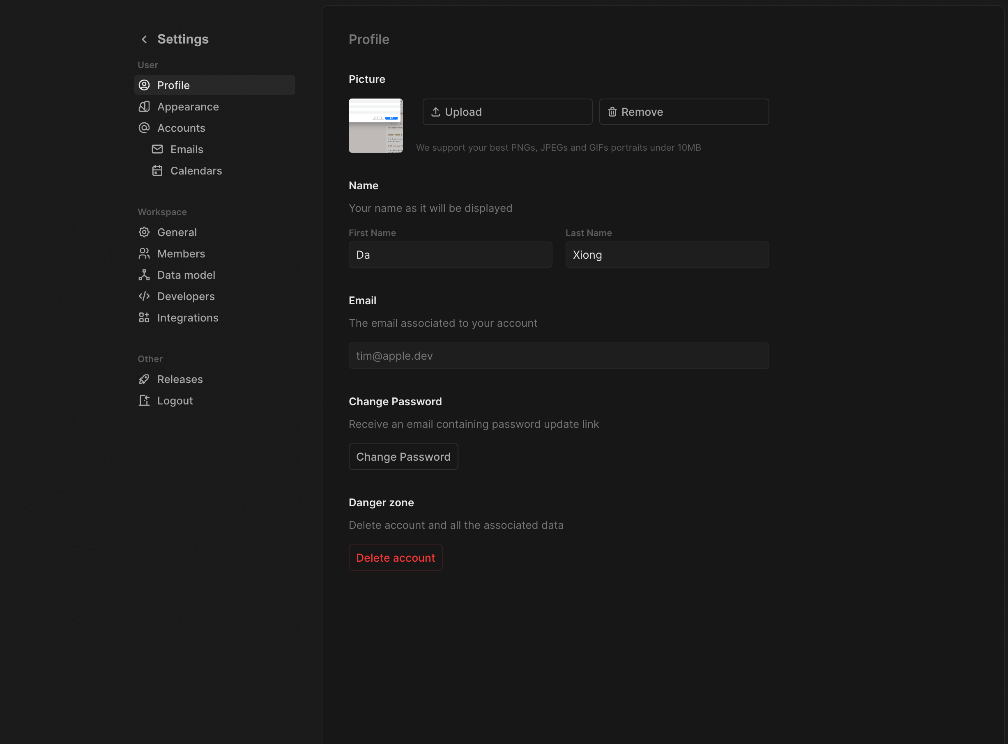Viewport: 1008px width, 744px height.
Task: Navigate to Data model
Action: tap(215, 275)
